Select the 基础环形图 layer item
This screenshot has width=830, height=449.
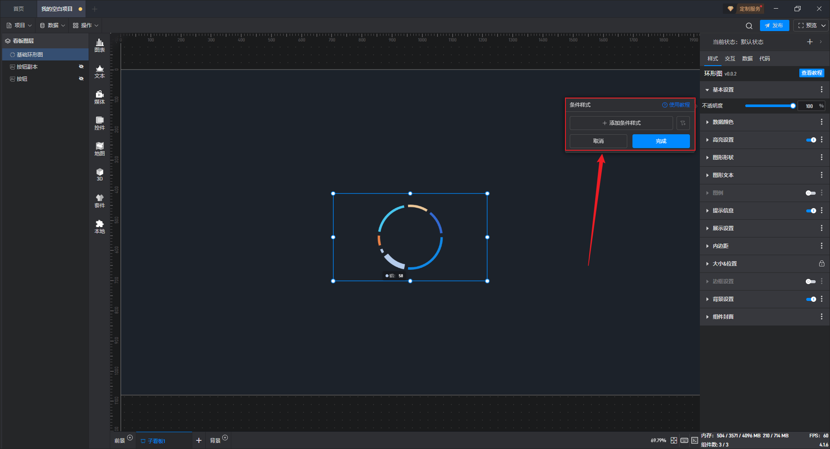[29, 54]
